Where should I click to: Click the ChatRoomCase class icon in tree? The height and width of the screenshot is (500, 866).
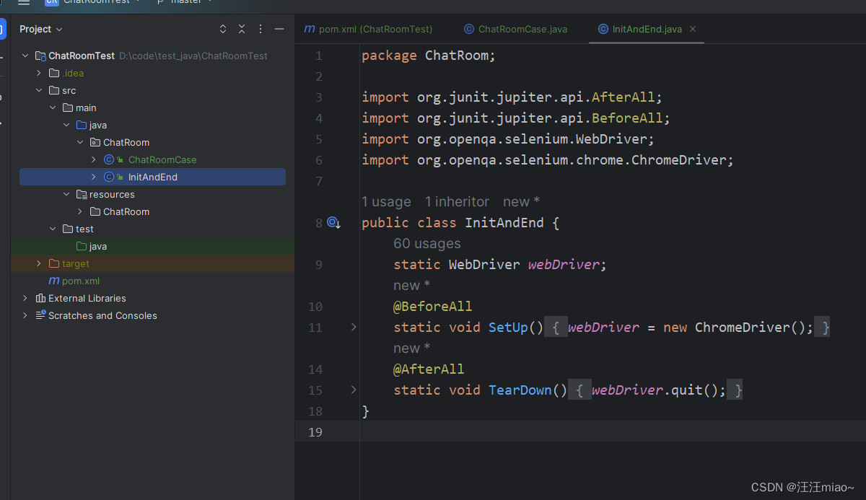[109, 159]
